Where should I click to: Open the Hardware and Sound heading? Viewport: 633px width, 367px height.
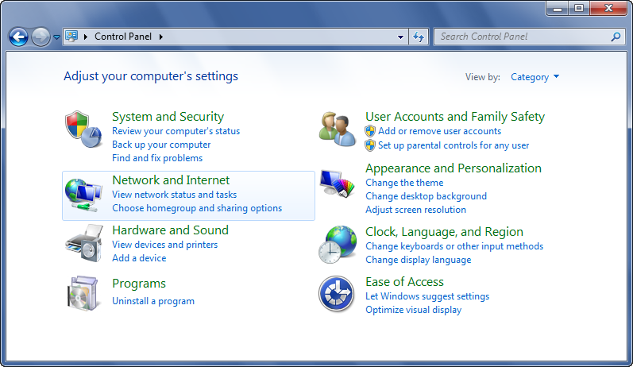tap(170, 230)
